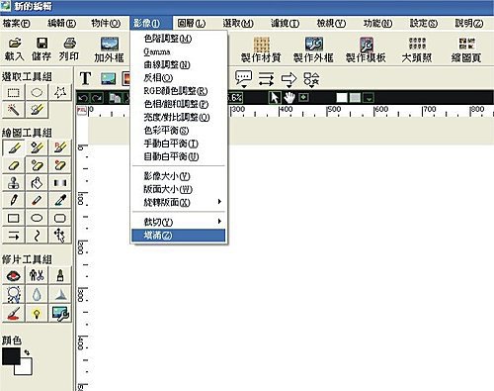Viewport: 494px width, 391px height.
Task: Select the curvy line drawing tool
Action: tap(37, 236)
